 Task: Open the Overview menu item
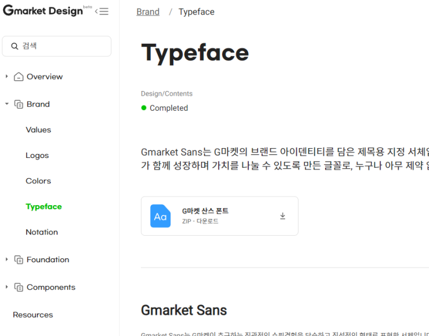coord(44,77)
